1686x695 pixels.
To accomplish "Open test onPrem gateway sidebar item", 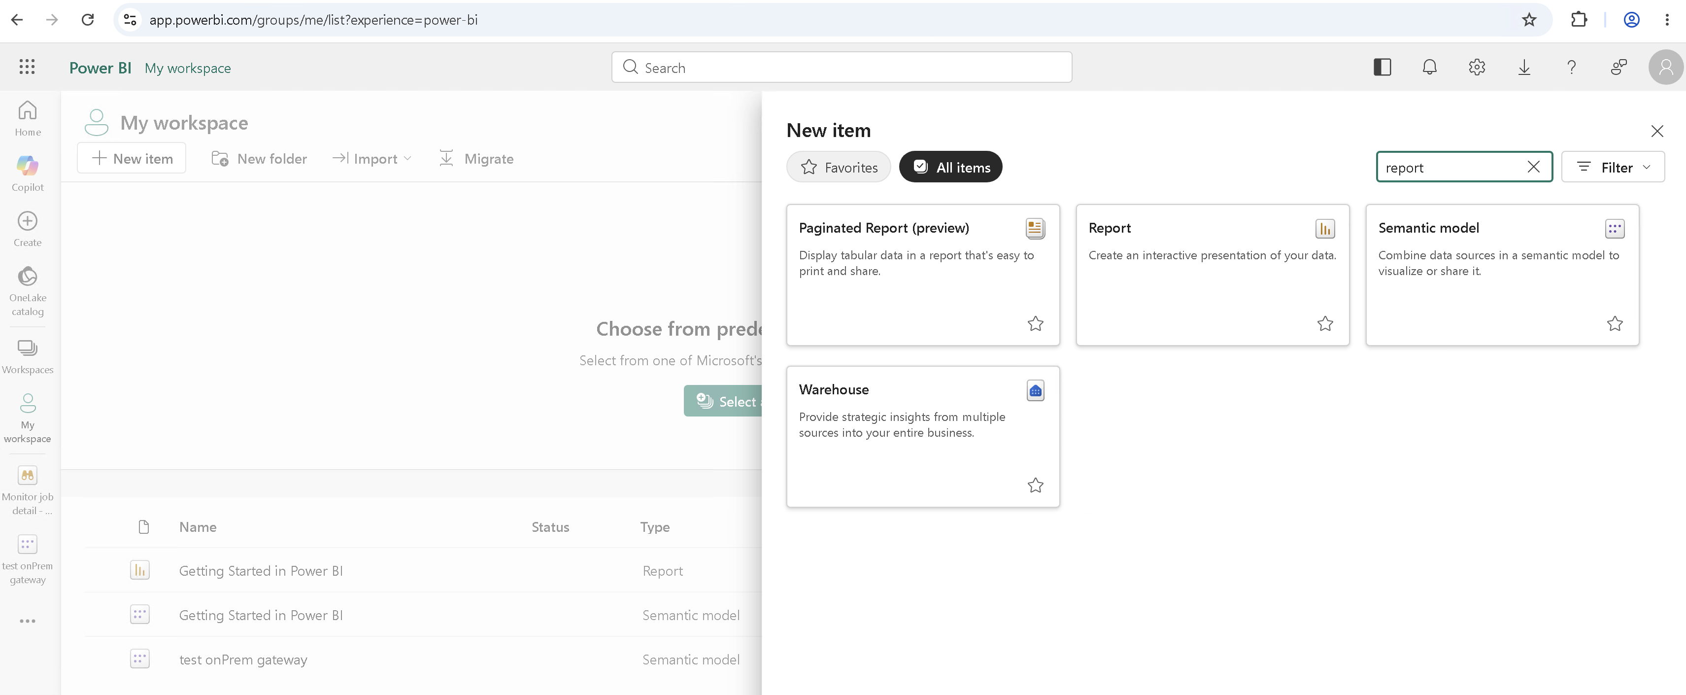I will coord(28,559).
